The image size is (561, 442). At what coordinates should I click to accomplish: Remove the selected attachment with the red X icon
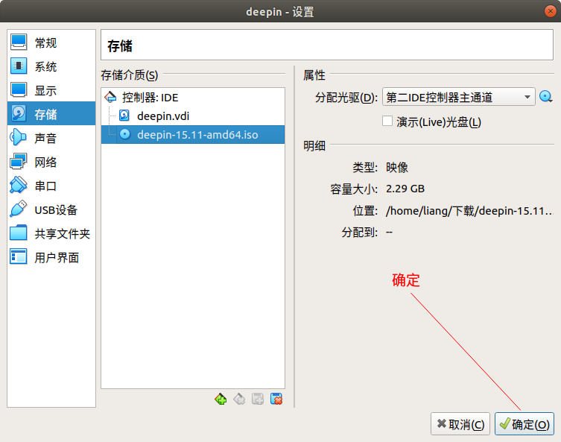coord(276,399)
